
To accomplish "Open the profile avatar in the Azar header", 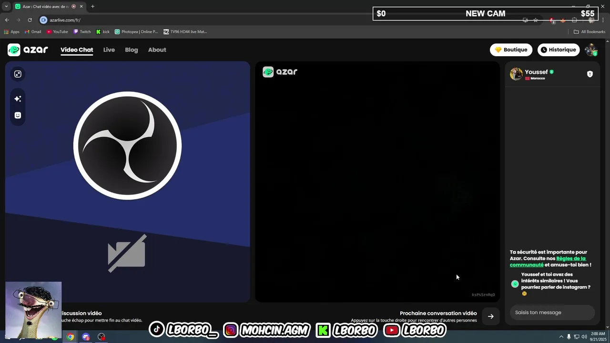I will click(x=591, y=50).
